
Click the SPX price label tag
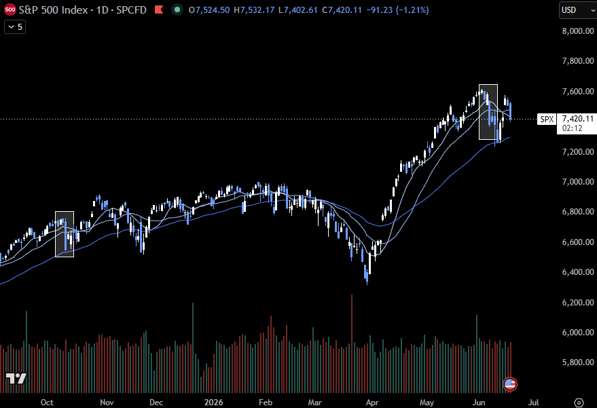(x=547, y=119)
